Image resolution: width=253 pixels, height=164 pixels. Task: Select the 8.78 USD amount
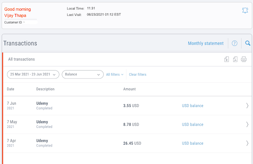pyautogui.click(x=131, y=124)
